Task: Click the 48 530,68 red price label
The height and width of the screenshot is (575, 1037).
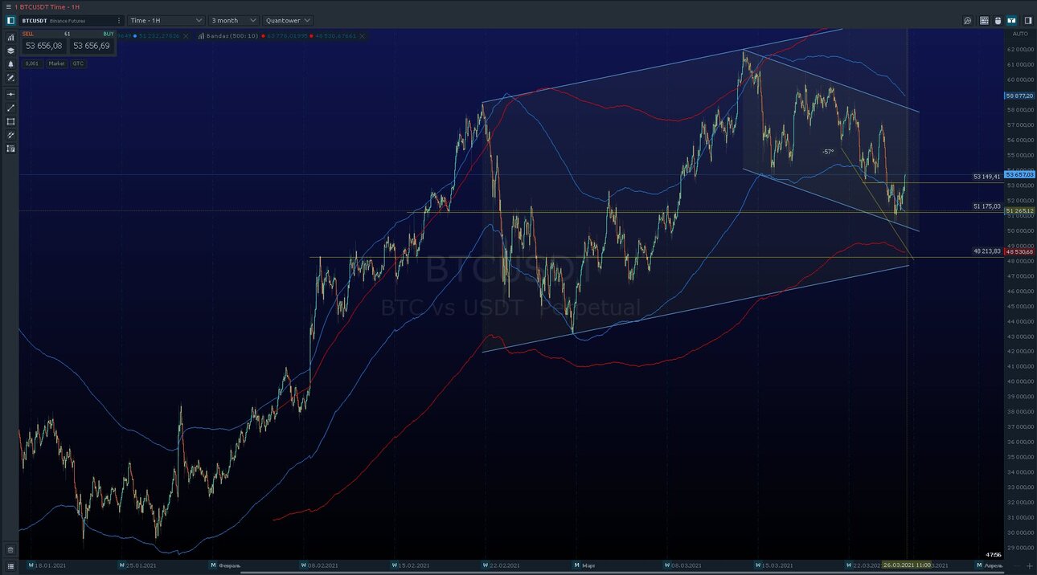Action: pos(1019,252)
